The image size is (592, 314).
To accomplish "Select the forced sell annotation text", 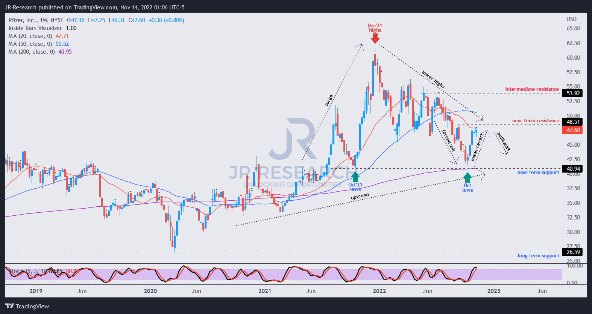I will [448, 140].
